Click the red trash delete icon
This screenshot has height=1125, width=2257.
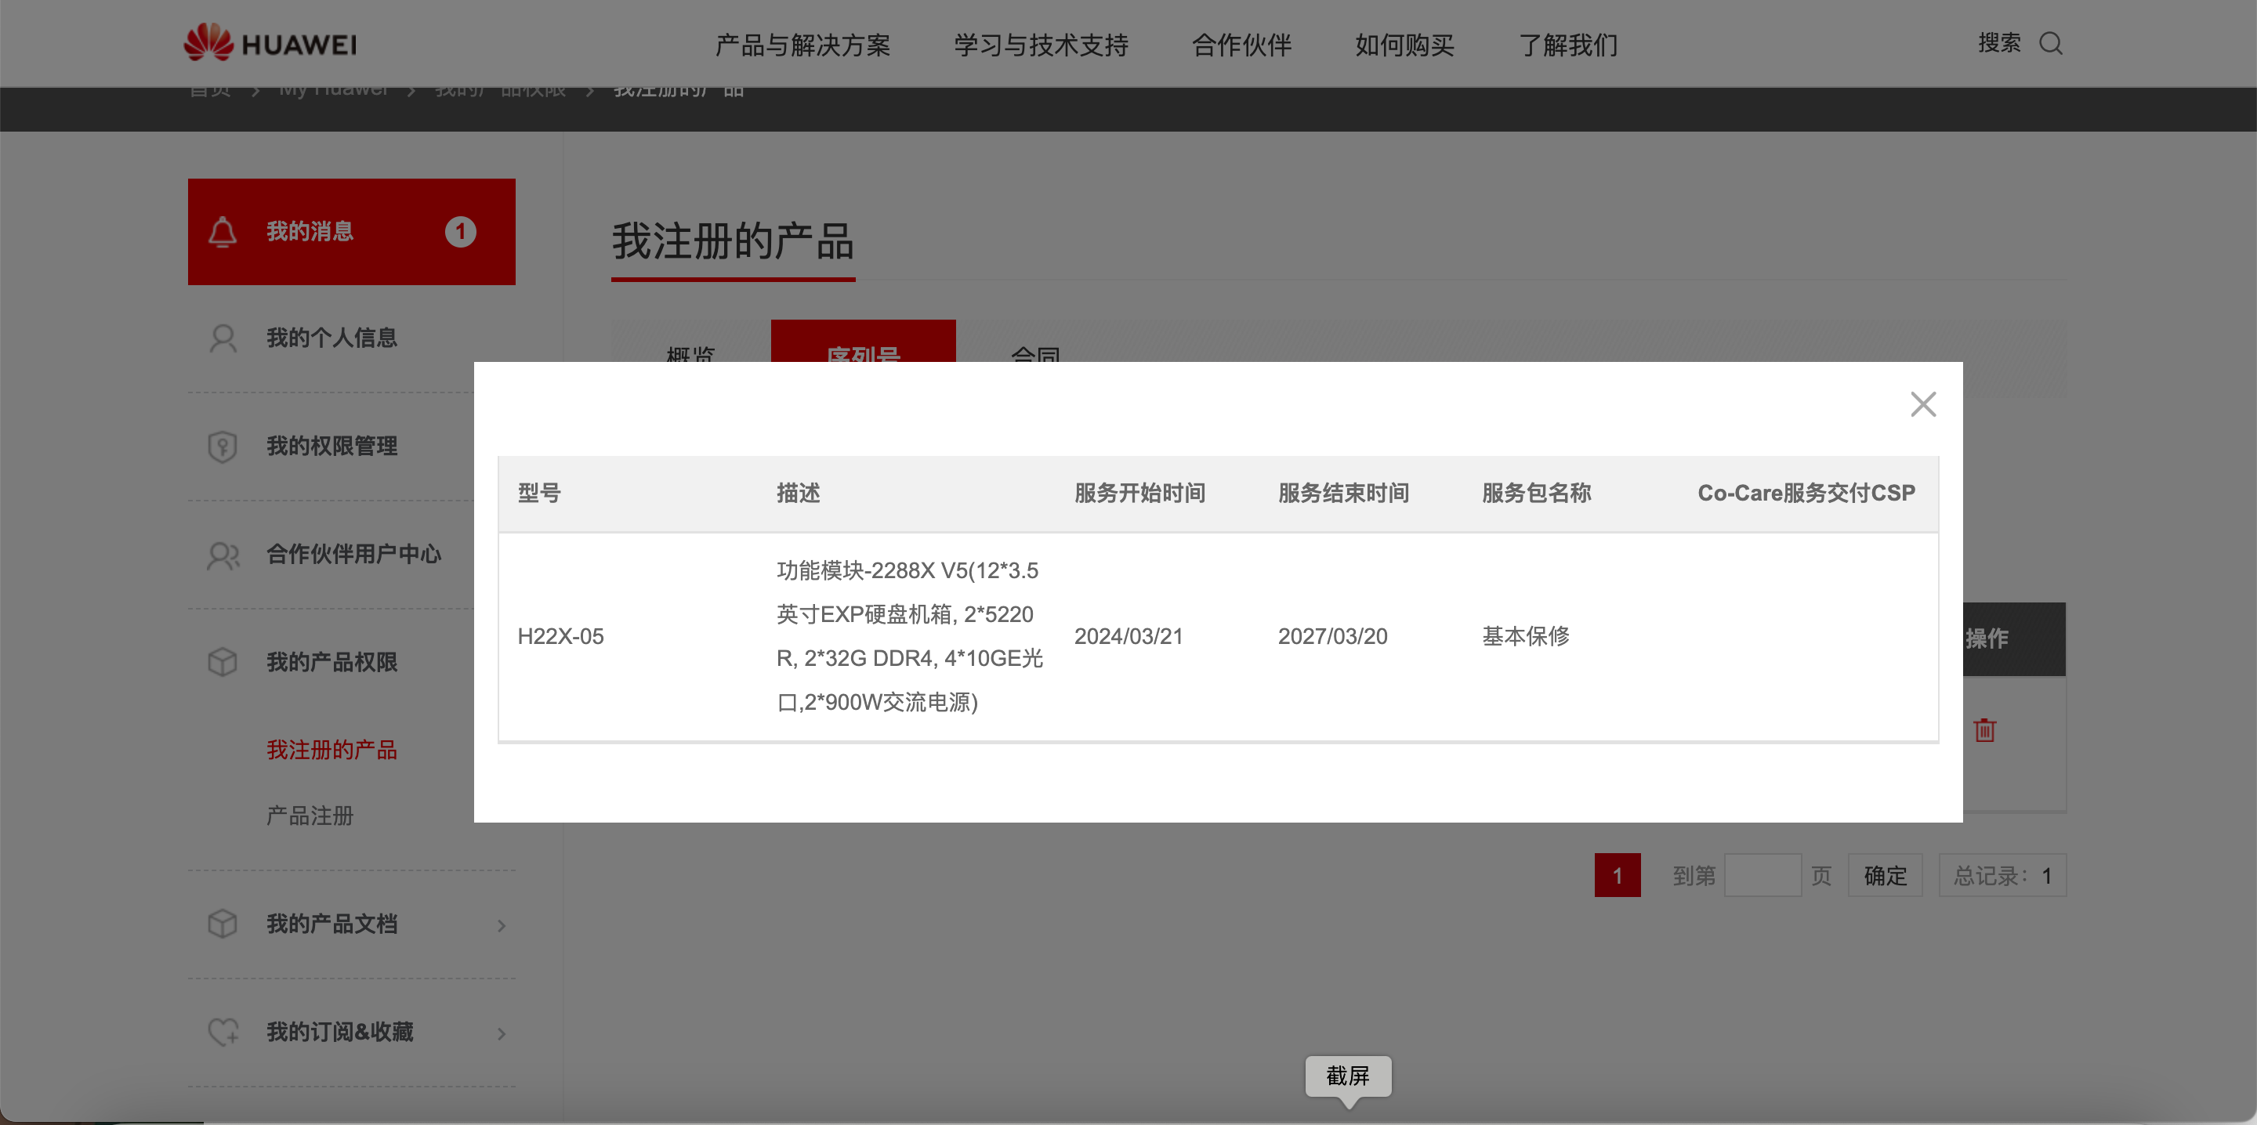pyautogui.click(x=1984, y=730)
